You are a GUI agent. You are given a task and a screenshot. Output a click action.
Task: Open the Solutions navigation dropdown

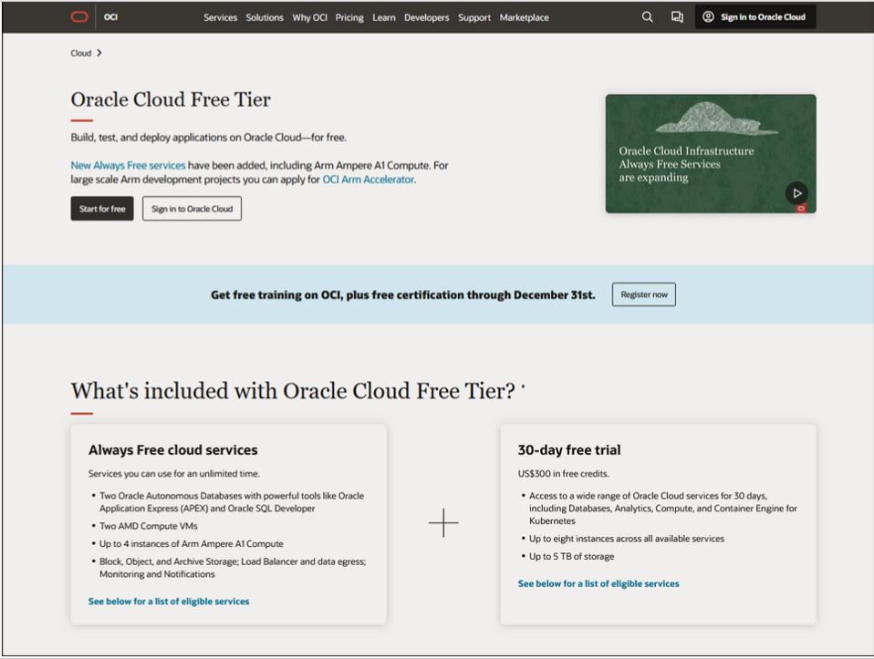click(265, 16)
